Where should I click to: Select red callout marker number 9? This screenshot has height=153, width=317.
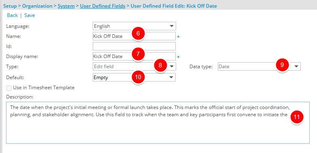282,65
